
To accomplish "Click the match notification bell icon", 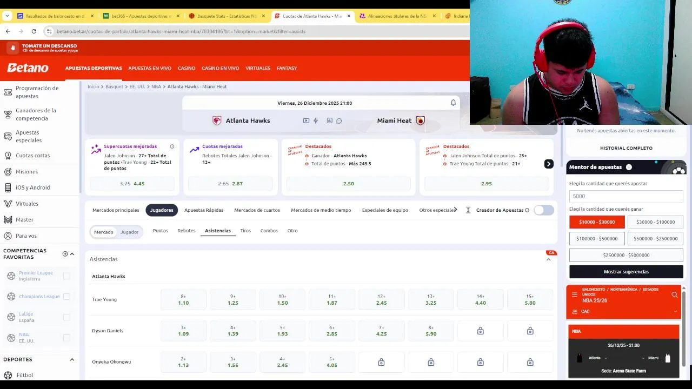I will point(453,103).
